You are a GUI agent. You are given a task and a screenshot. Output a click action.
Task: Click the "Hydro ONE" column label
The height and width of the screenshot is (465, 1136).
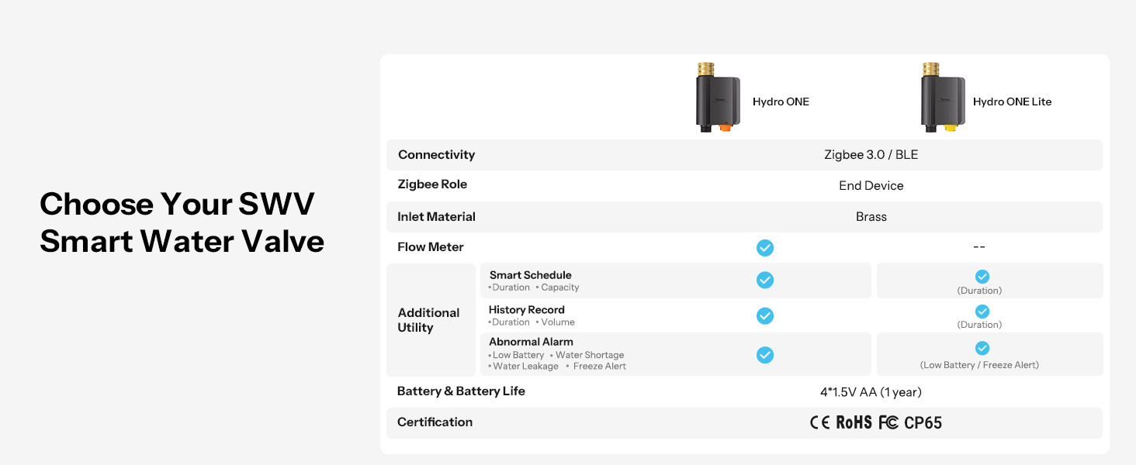pos(781,102)
